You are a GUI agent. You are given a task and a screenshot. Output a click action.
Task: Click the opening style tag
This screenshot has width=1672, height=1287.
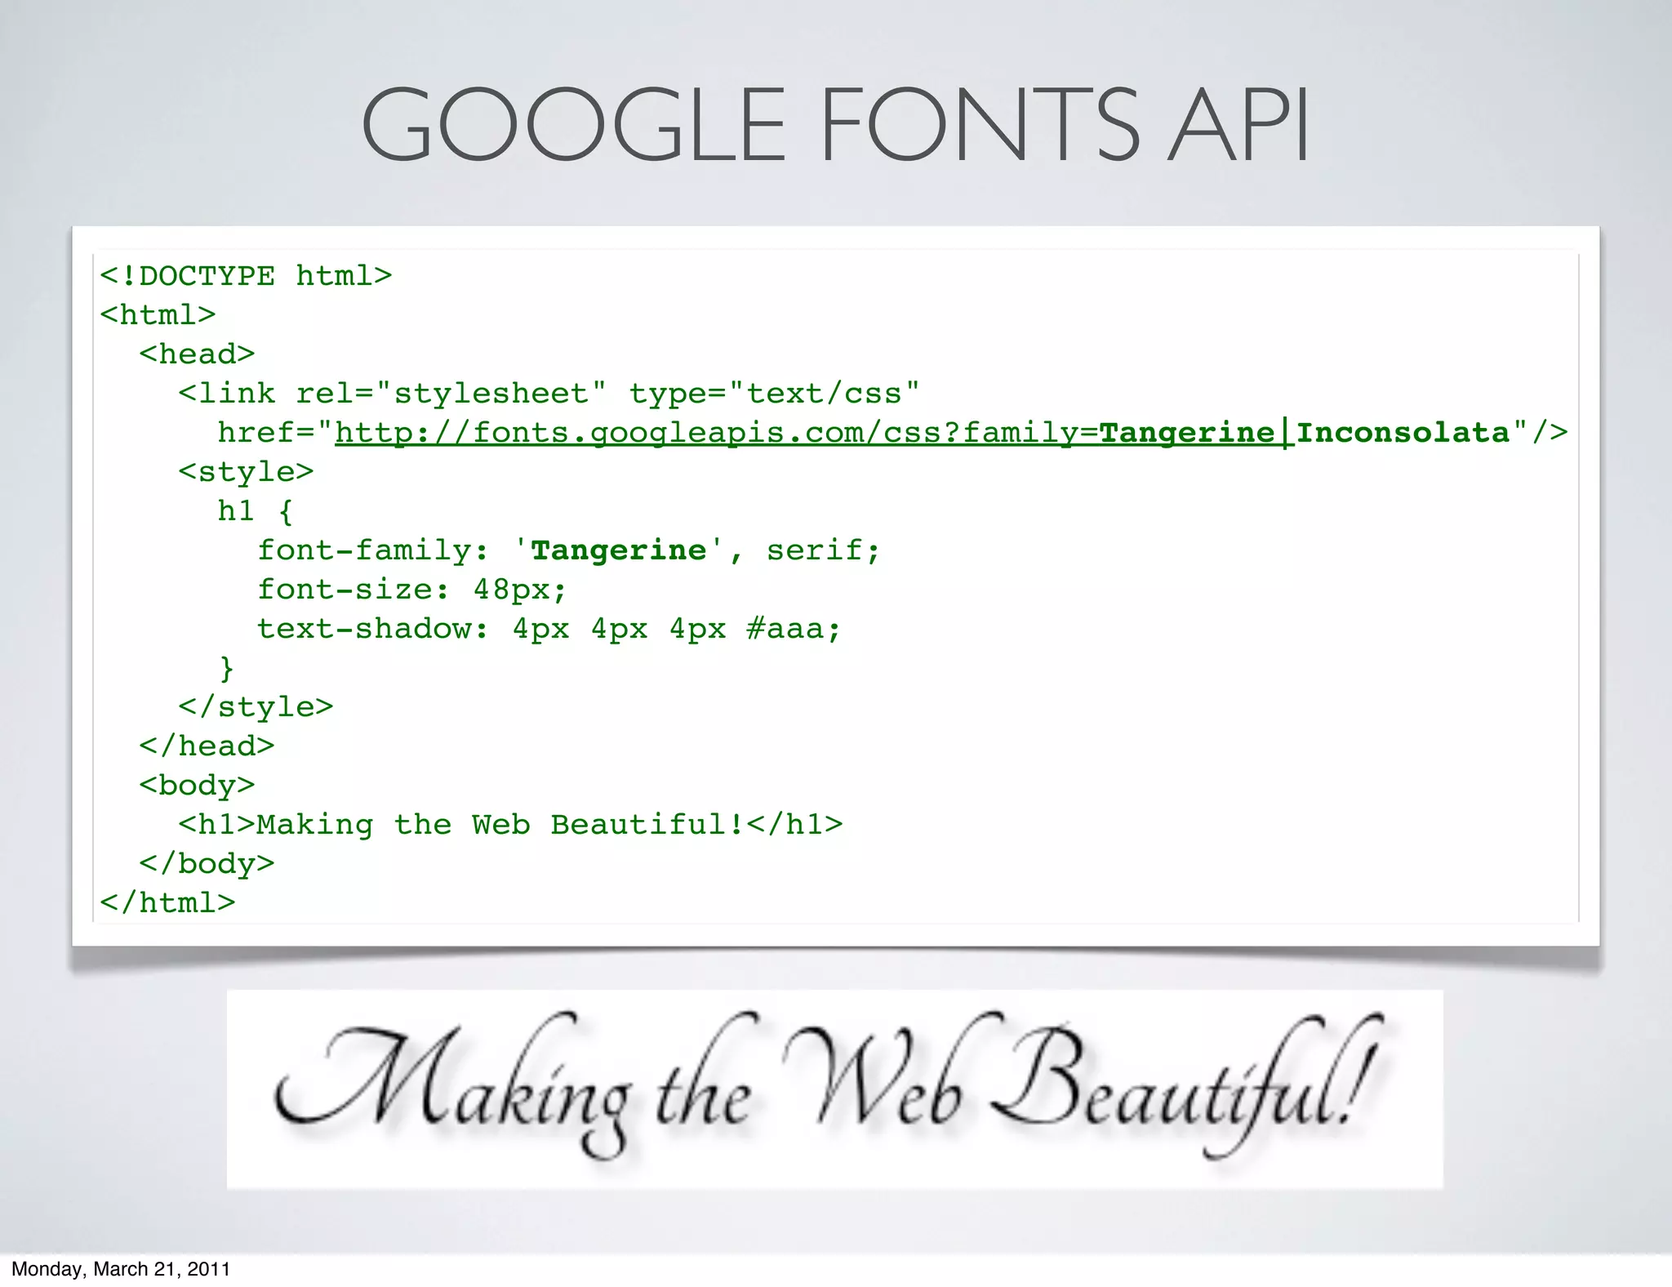pos(246,472)
